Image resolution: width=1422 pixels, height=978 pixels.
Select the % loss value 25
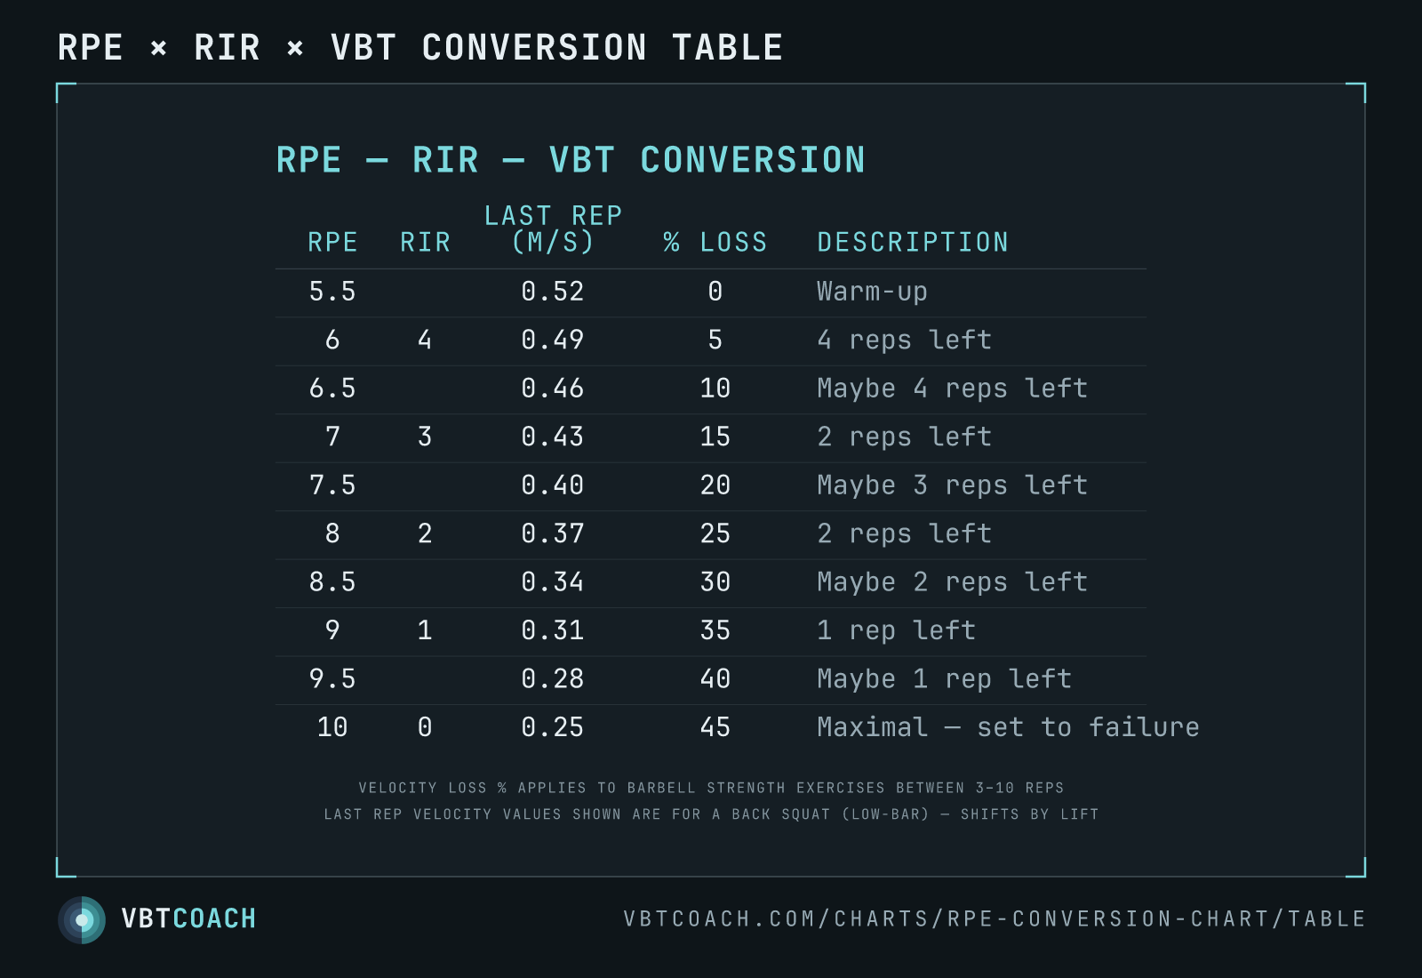tap(715, 533)
